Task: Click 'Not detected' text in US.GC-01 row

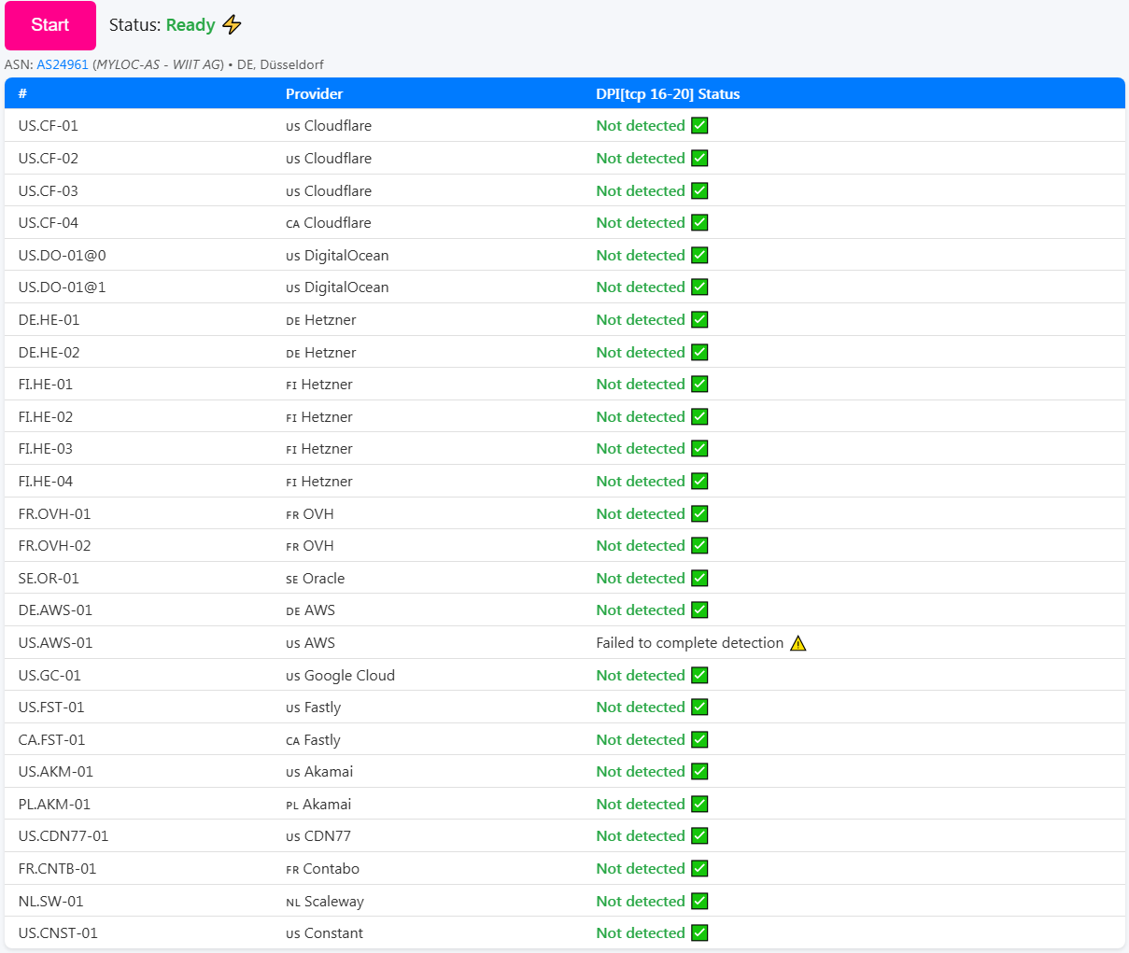Action: point(641,675)
